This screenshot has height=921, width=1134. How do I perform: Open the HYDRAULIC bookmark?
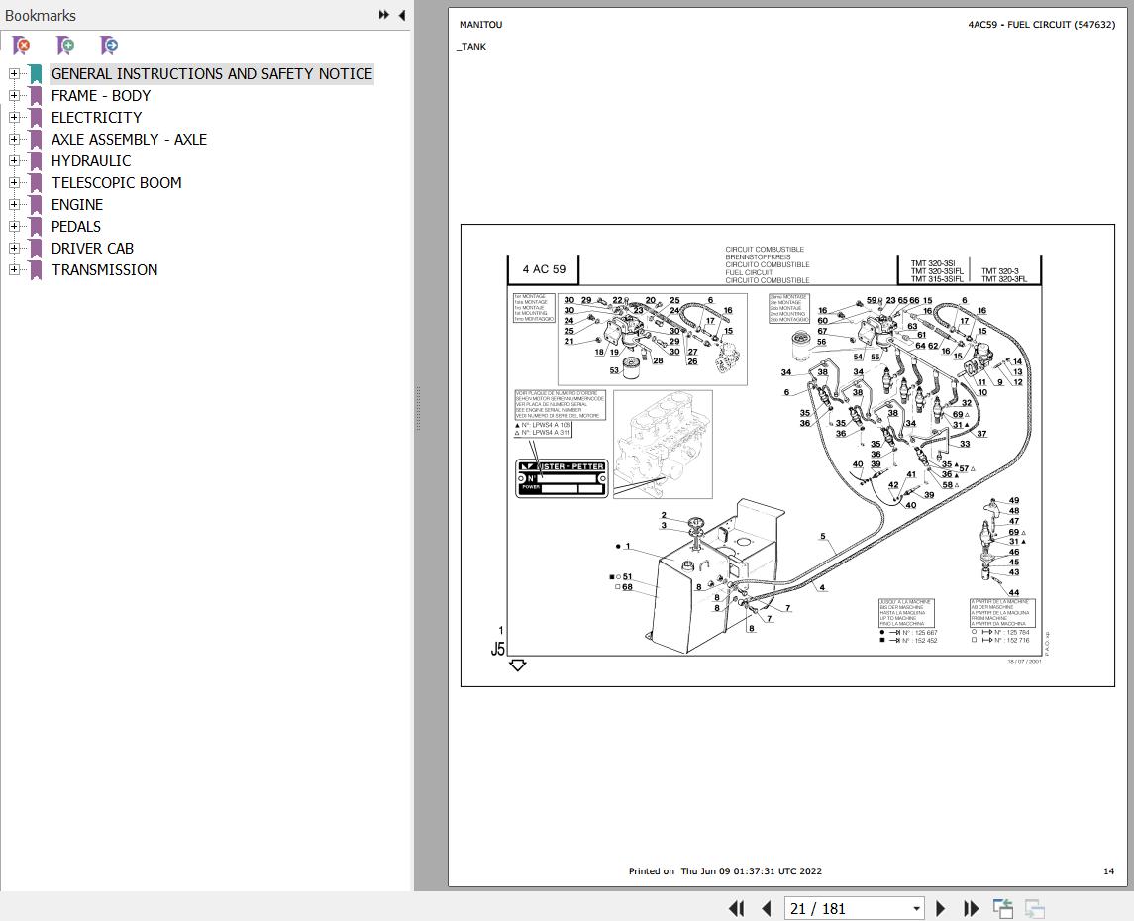click(x=91, y=160)
